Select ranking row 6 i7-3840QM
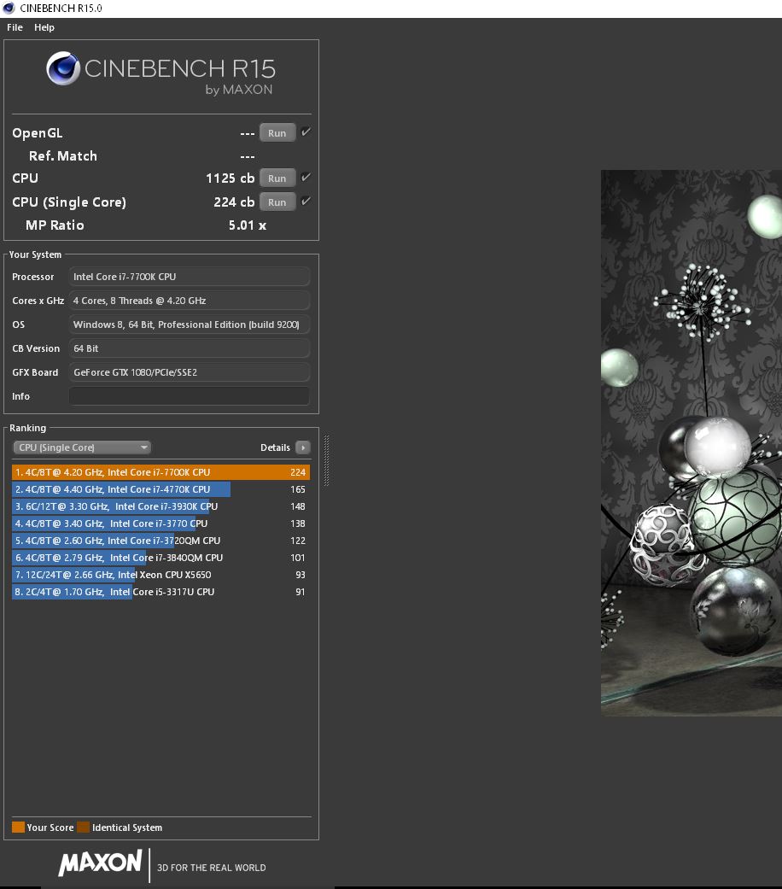This screenshot has height=889, width=782. click(161, 558)
